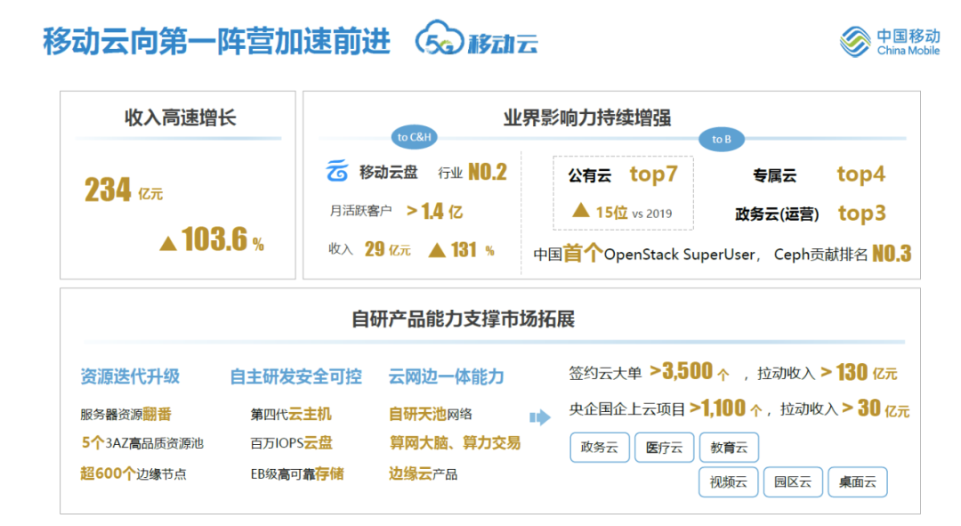961x526 pixels.
Task: Click the heading 收入高速增长
Action: pyautogui.click(x=180, y=117)
